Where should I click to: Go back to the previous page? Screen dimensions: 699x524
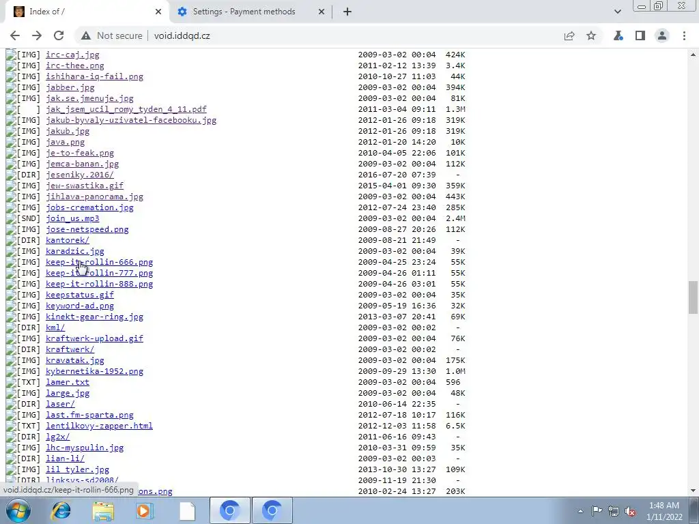coord(15,35)
